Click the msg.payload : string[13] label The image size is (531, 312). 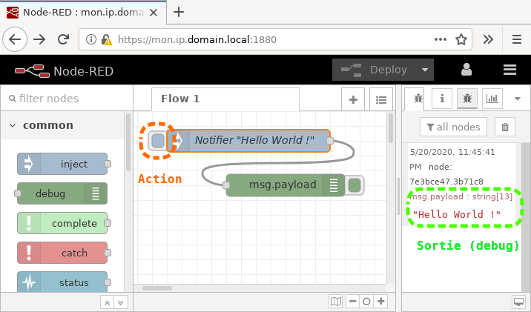461,196
